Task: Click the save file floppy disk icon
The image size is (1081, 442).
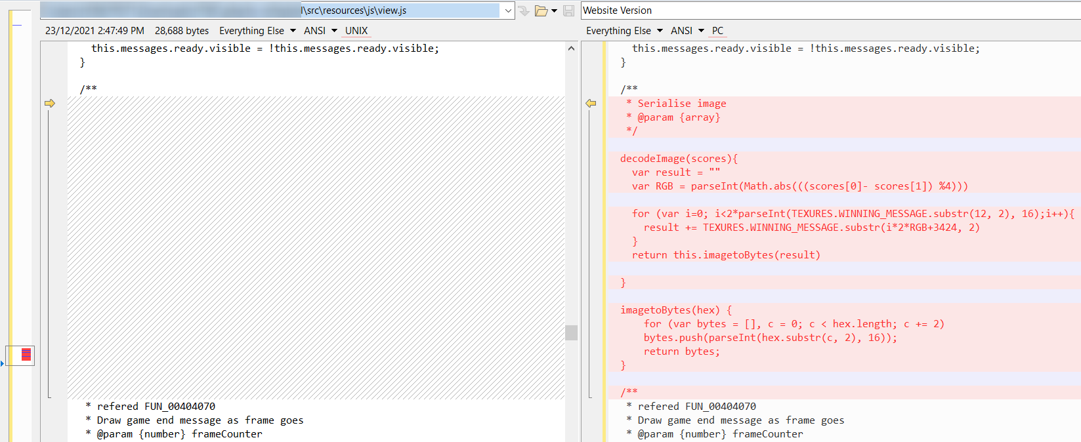Action: [569, 11]
